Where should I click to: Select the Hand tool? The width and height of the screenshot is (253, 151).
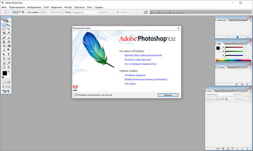tap(4, 67)
